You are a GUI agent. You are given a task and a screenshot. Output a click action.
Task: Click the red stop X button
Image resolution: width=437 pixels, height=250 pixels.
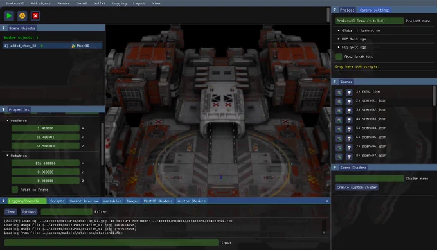coord(35,15)
